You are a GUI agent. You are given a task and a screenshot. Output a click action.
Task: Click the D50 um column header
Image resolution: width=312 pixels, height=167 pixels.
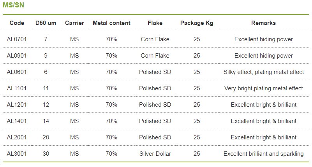tap(46, 23)
